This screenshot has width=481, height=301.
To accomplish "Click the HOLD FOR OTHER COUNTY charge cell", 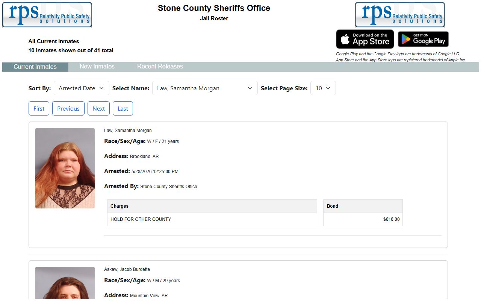I will tap(212, 219).
